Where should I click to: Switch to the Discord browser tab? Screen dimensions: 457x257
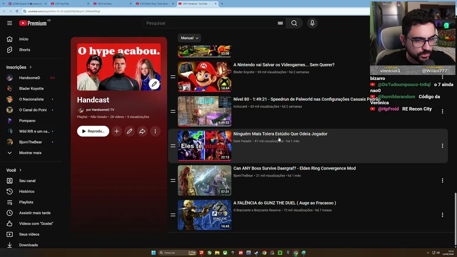pyautogui.click(x=27, y=4)
